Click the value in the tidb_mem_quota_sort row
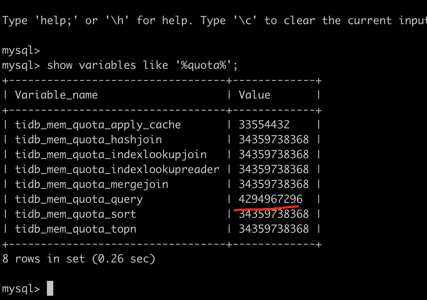 274,214
